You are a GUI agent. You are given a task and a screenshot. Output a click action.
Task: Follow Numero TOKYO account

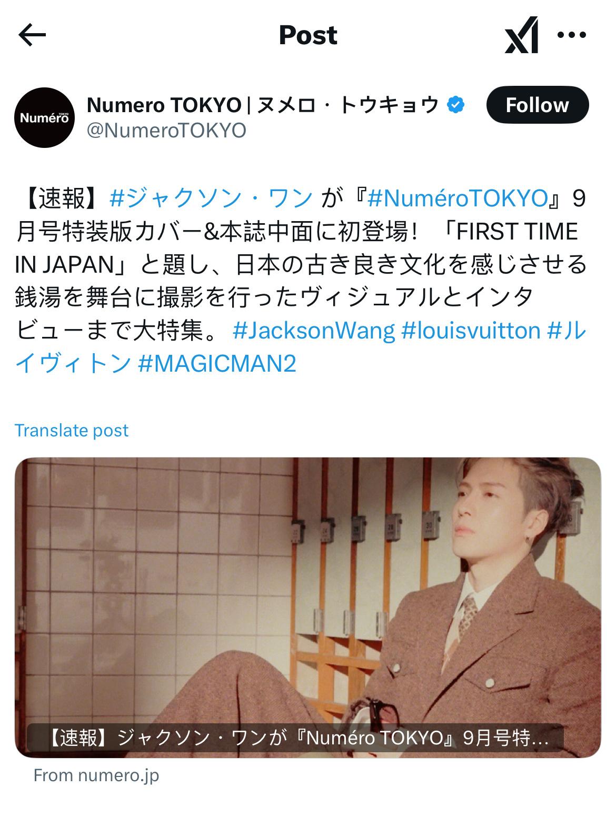point(537,105)
